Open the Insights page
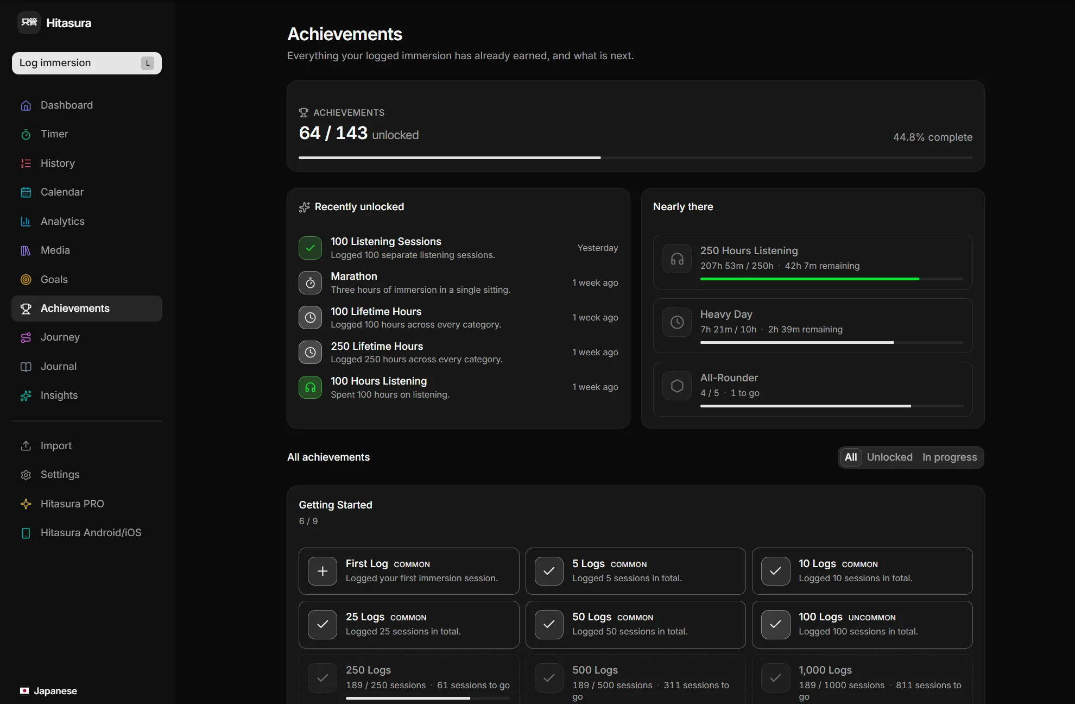 pyautogui.click(x=87, y=395)
